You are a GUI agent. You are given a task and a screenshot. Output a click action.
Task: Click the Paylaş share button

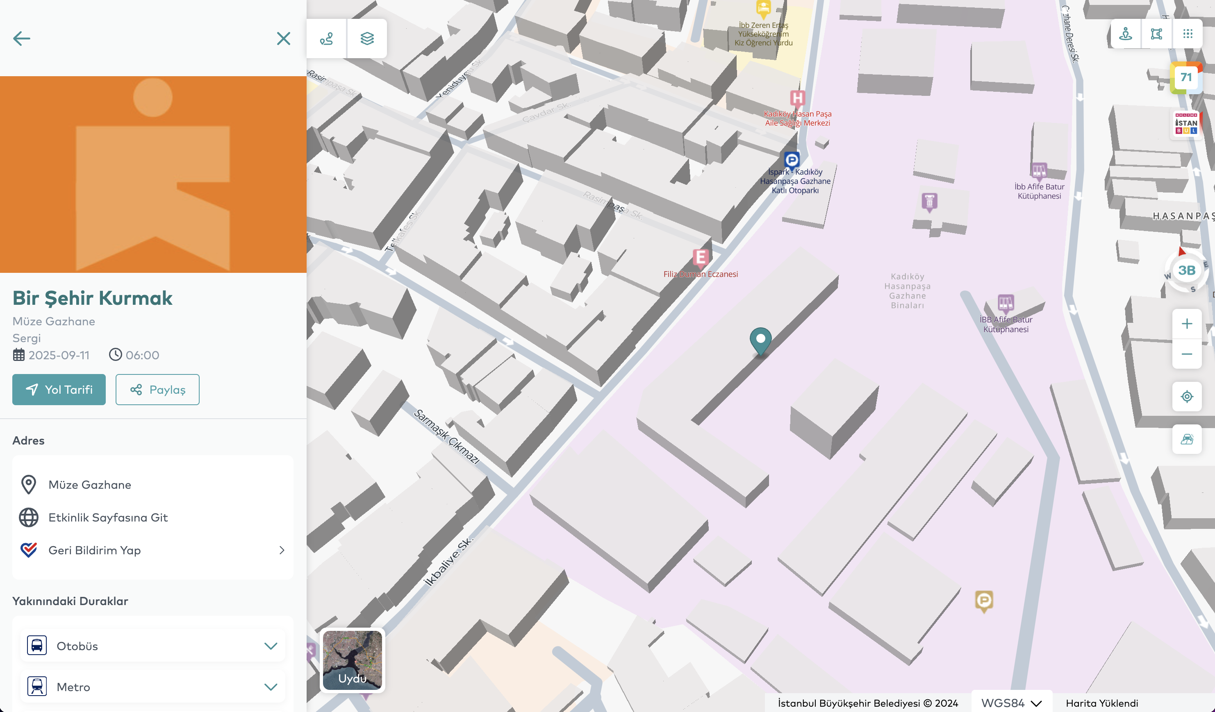[157, 389]
